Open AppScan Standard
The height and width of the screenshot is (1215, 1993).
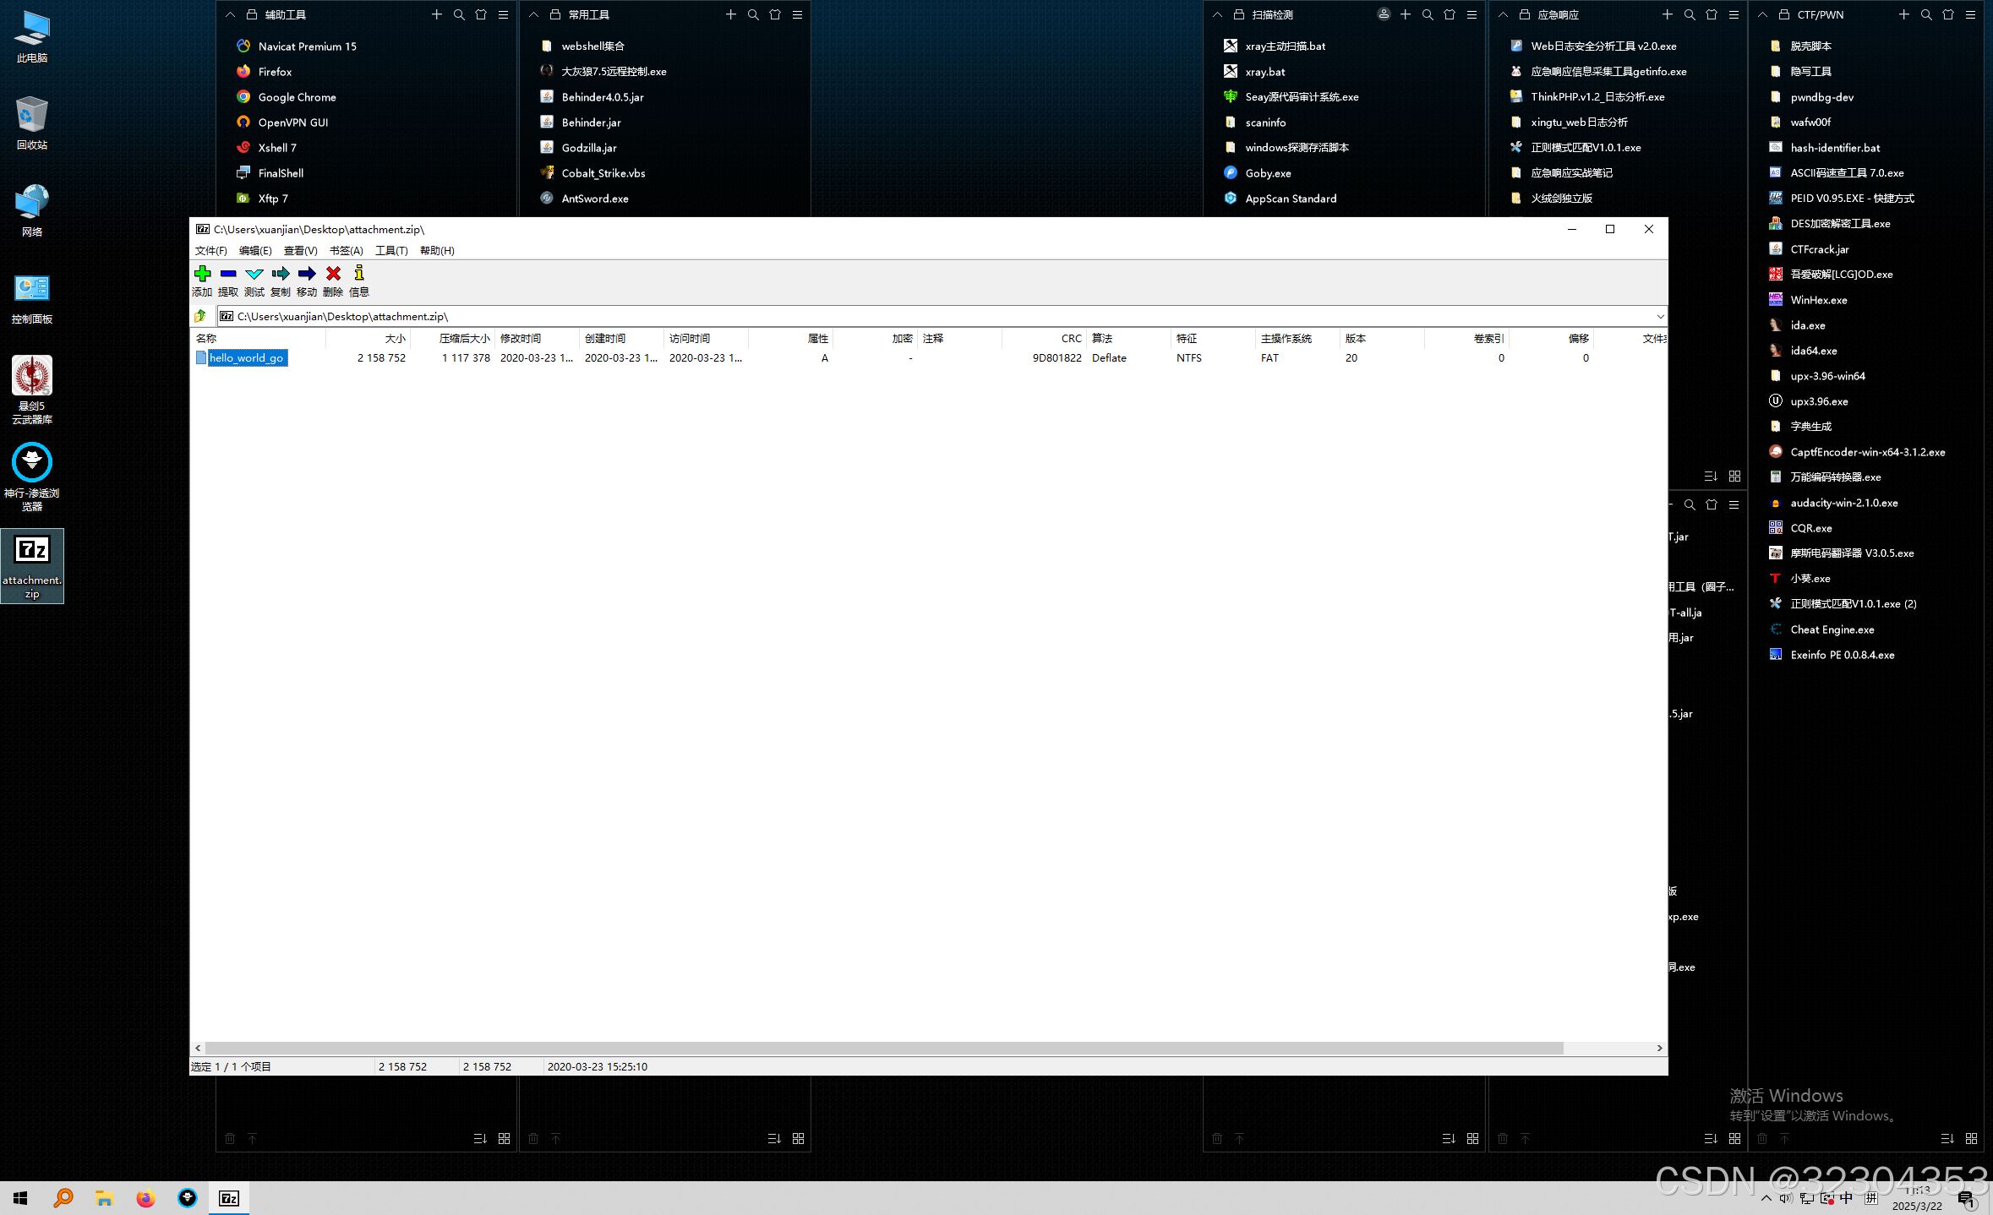coord(1291,198)
